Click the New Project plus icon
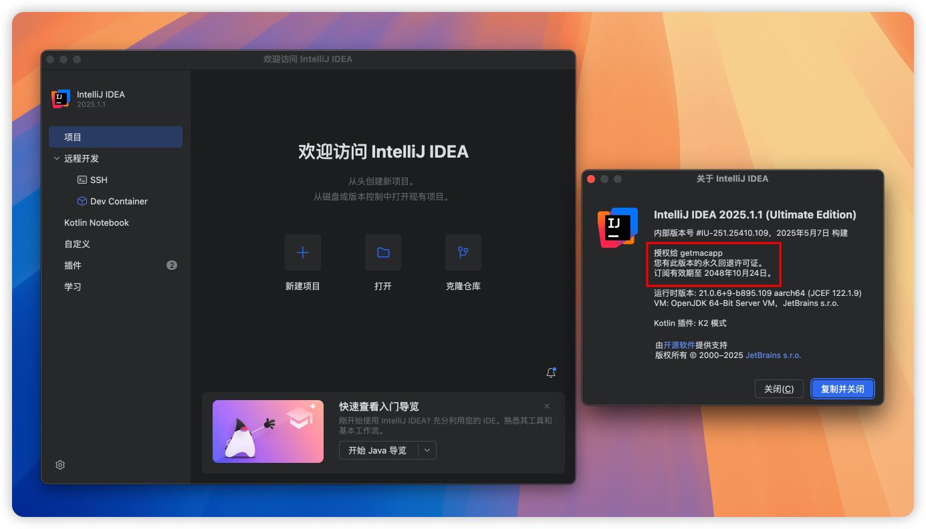Screen dimensions: 926x529 (x=303, y=252)
